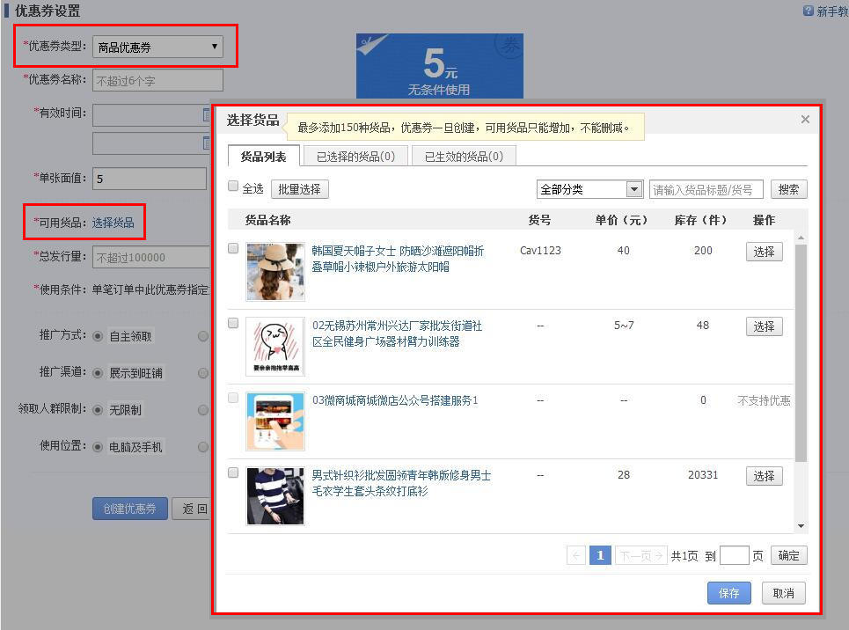Image resolution: width=849 pixels, height=630 pixels.
Task: Open the 有效时间 end date calendar icon
Action: pos(206,143)
